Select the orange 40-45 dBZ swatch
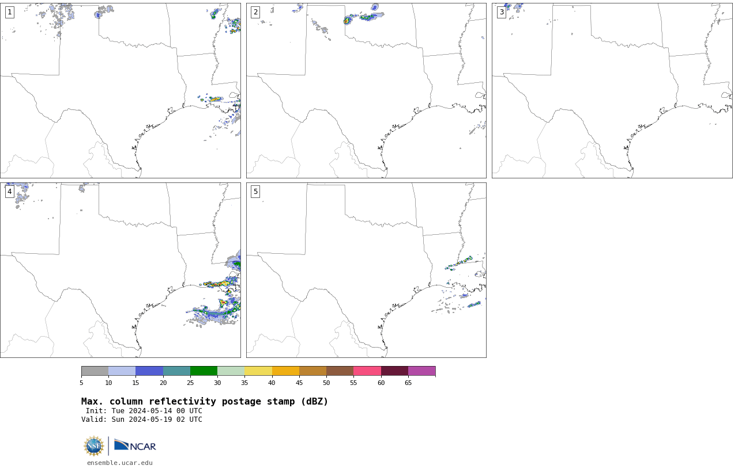 [x=285, y=371]
